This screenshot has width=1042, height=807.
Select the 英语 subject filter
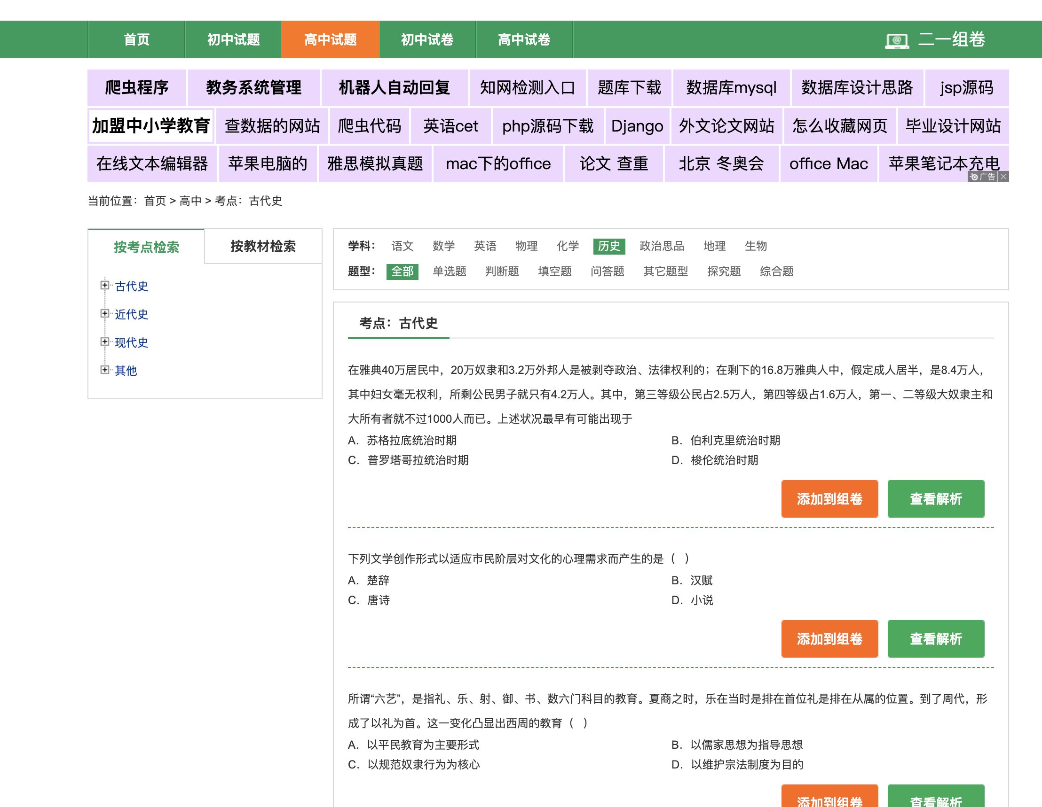point(485,246)
